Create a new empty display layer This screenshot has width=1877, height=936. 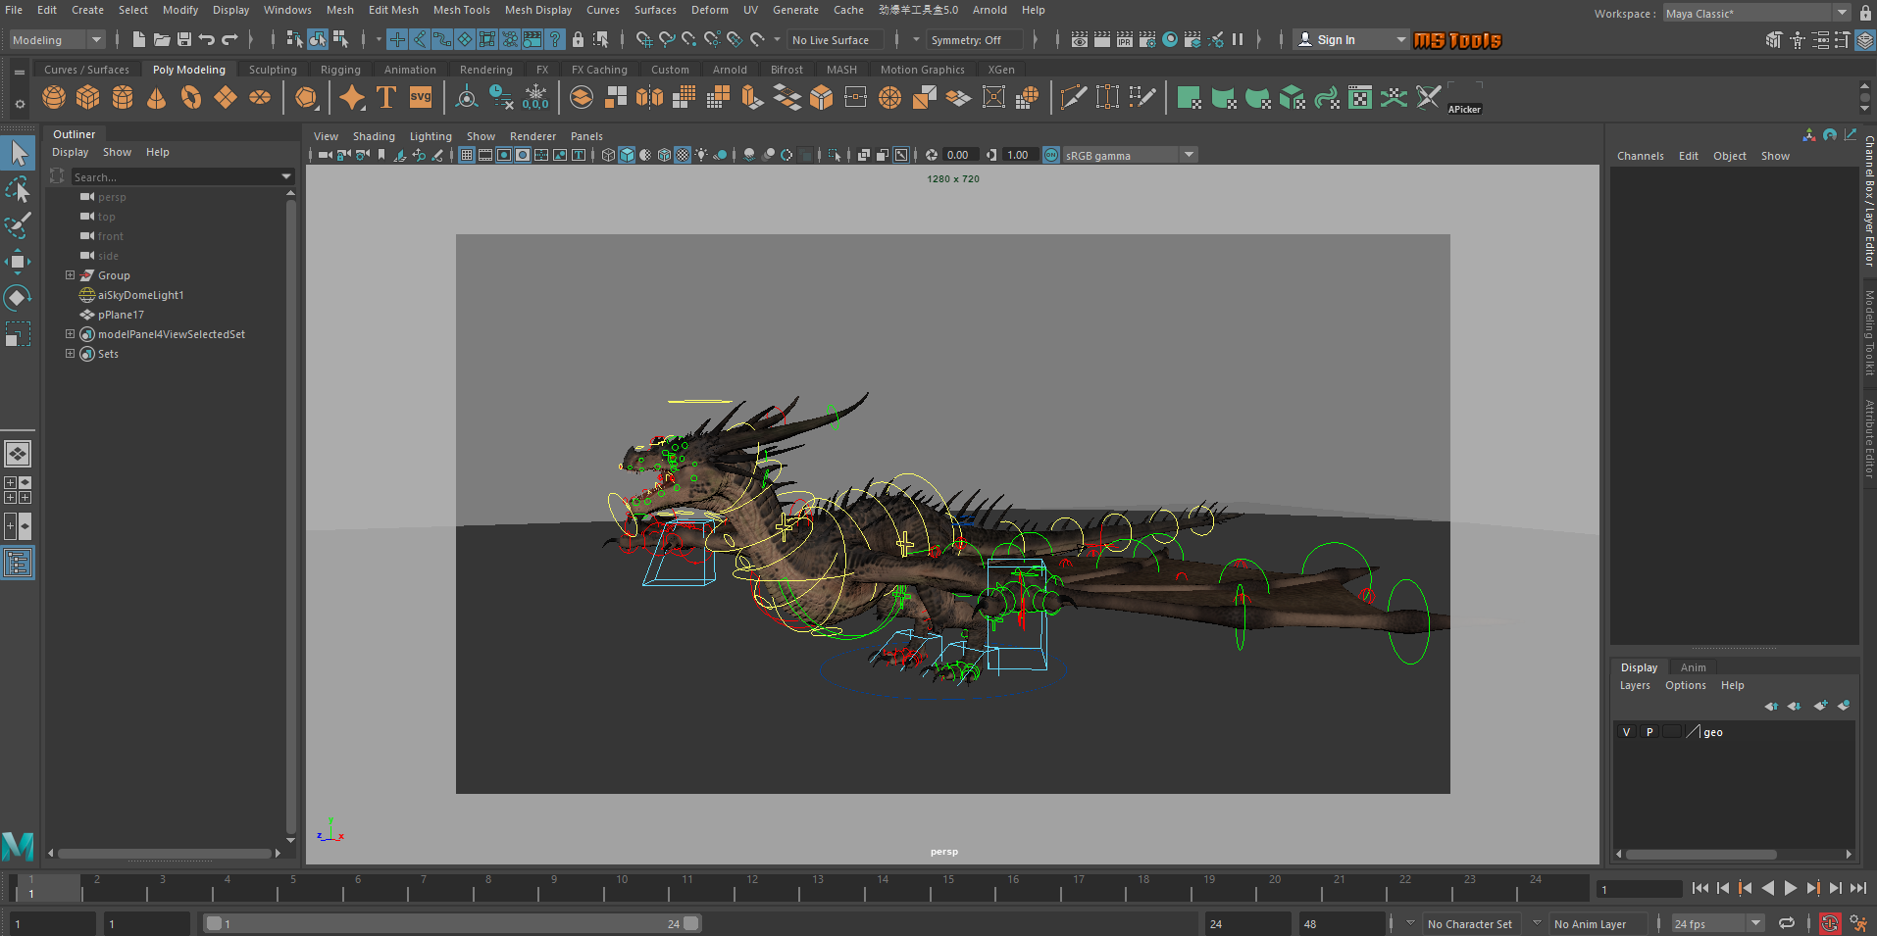pos(1820,706)
